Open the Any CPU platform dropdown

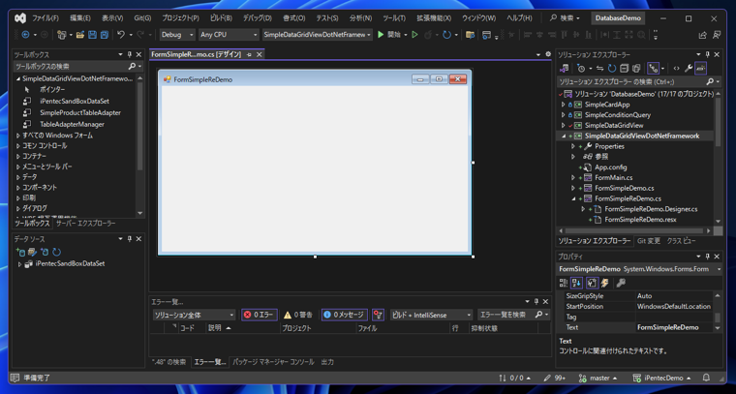(229, 35)
